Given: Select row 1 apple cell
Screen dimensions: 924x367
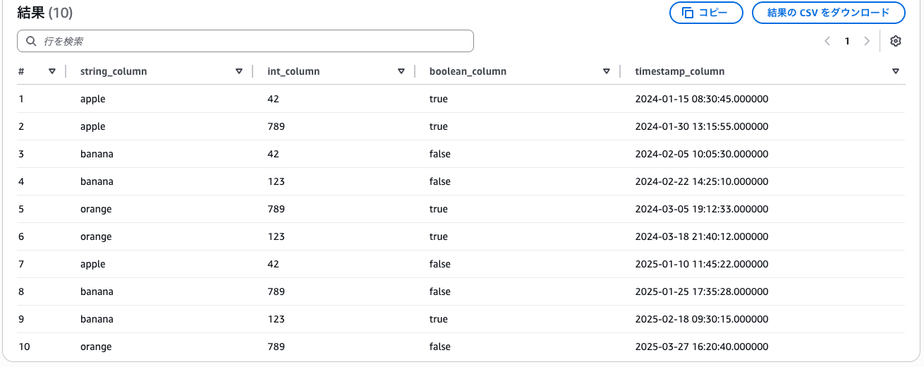Looking at the screenshot, I should point(93,99).
